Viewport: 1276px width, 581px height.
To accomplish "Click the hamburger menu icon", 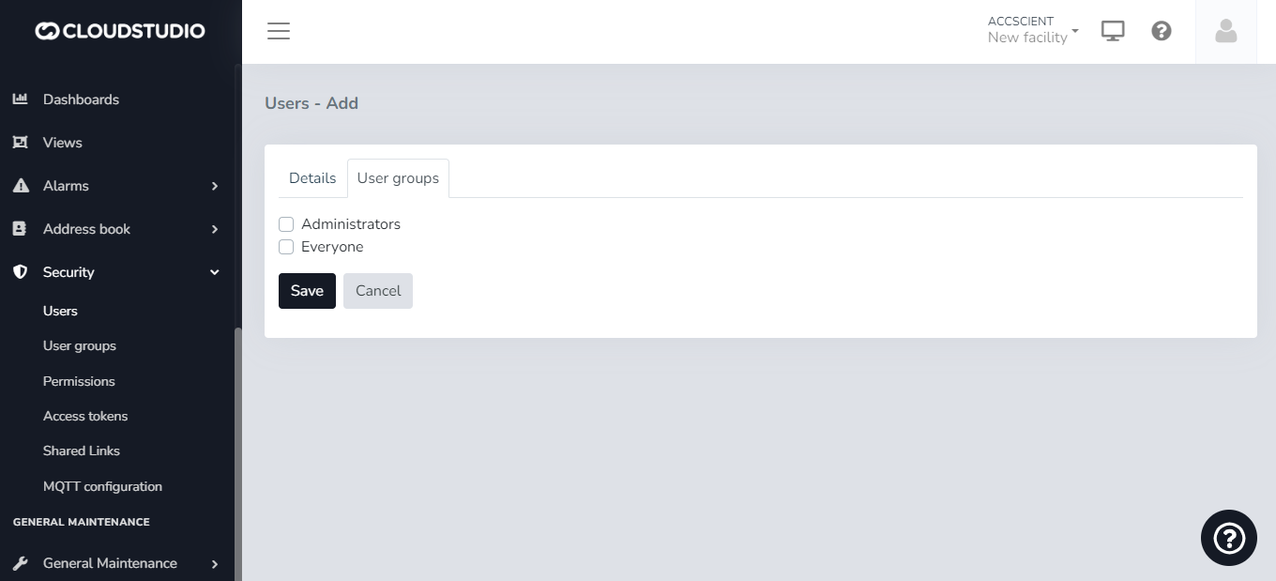I will tap(279, 31).
